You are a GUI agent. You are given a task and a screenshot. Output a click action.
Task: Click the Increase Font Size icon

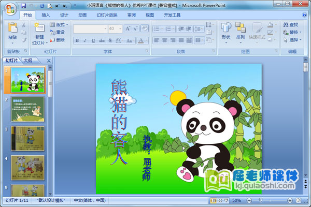[128, 29]
